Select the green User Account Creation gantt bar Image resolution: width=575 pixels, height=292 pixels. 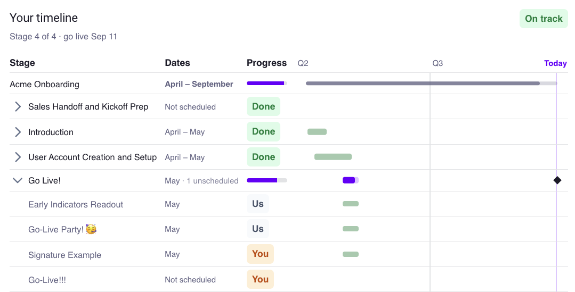pyautogui.click(x=333, y=157)
